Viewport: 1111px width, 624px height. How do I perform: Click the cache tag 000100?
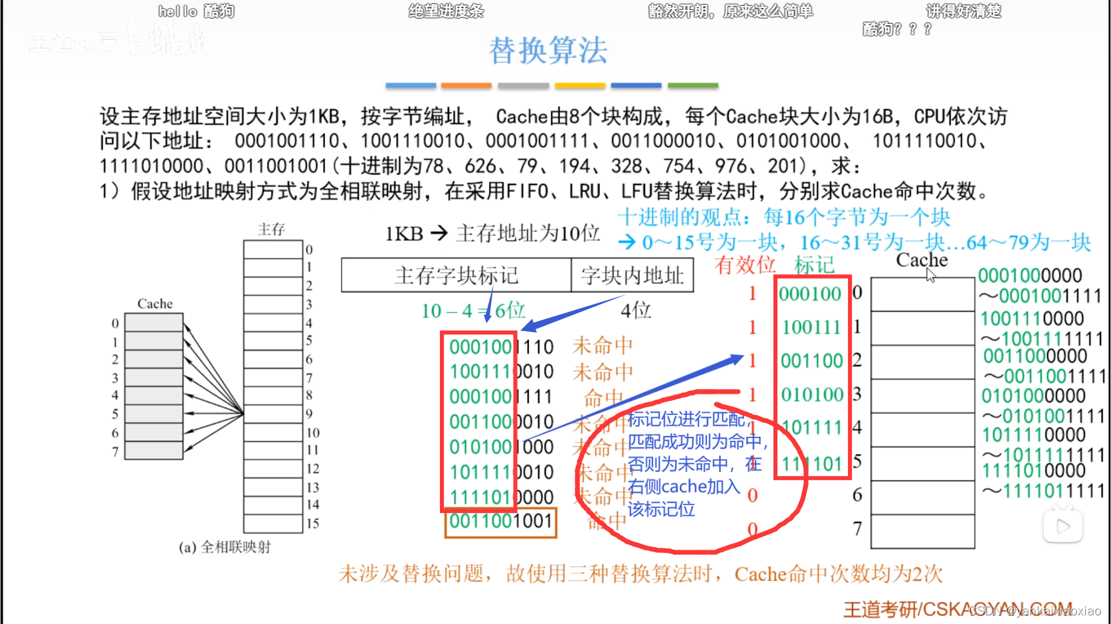tap(810, 294)
